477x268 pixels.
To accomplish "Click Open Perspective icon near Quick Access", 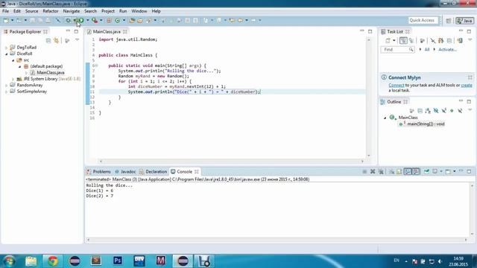I will pos(449,21).
